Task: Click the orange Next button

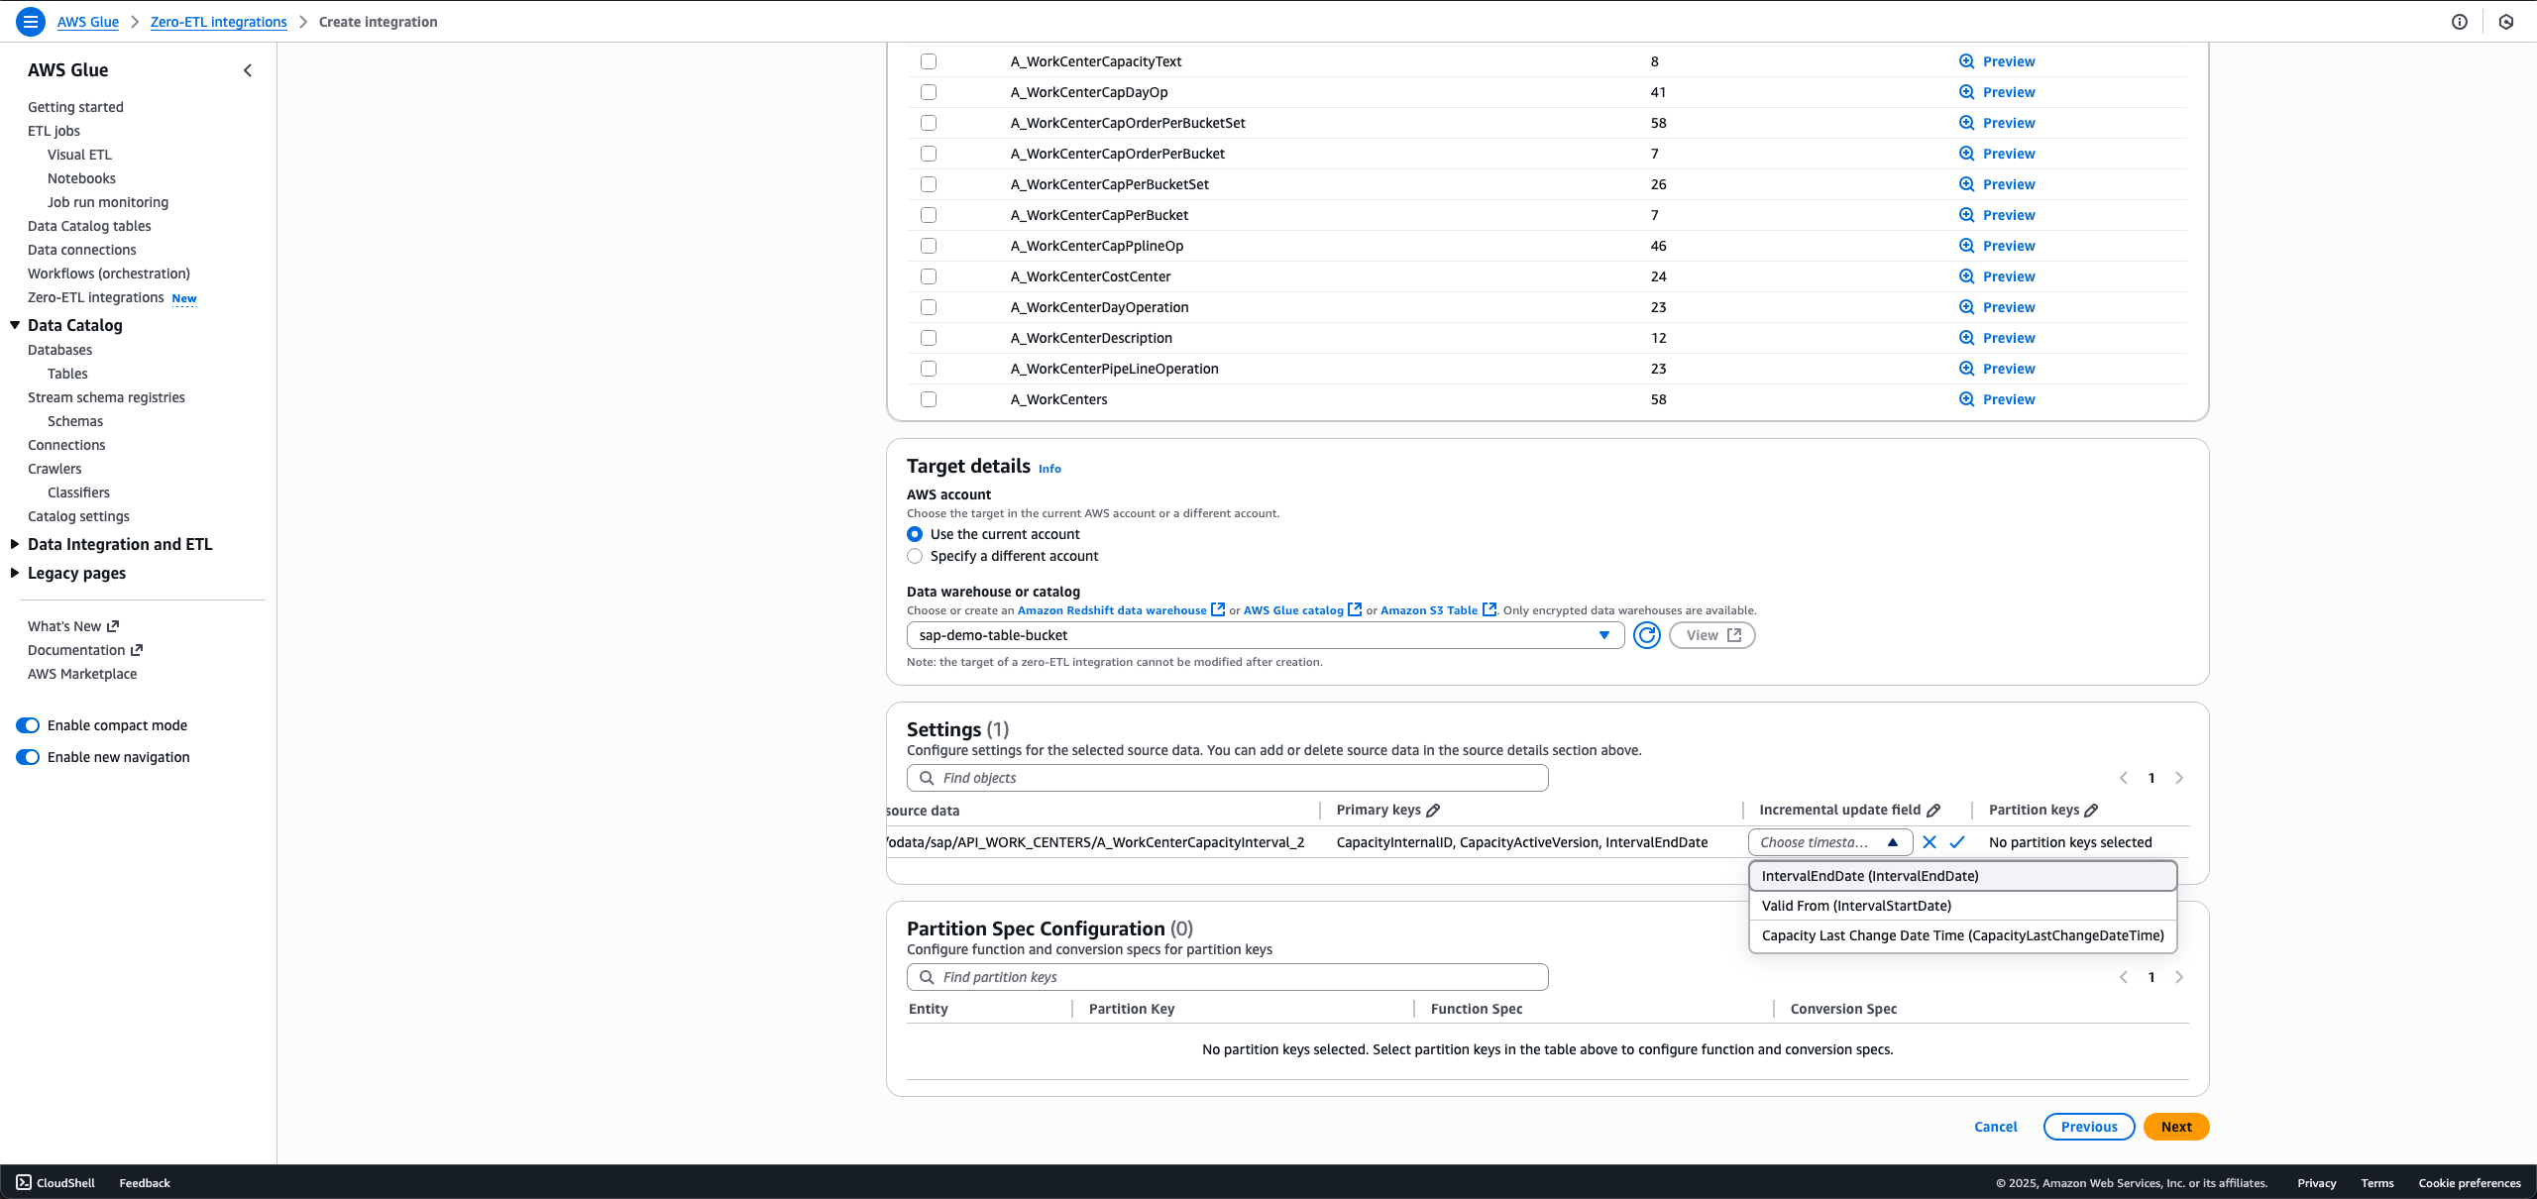Action: (2175, 1127)
